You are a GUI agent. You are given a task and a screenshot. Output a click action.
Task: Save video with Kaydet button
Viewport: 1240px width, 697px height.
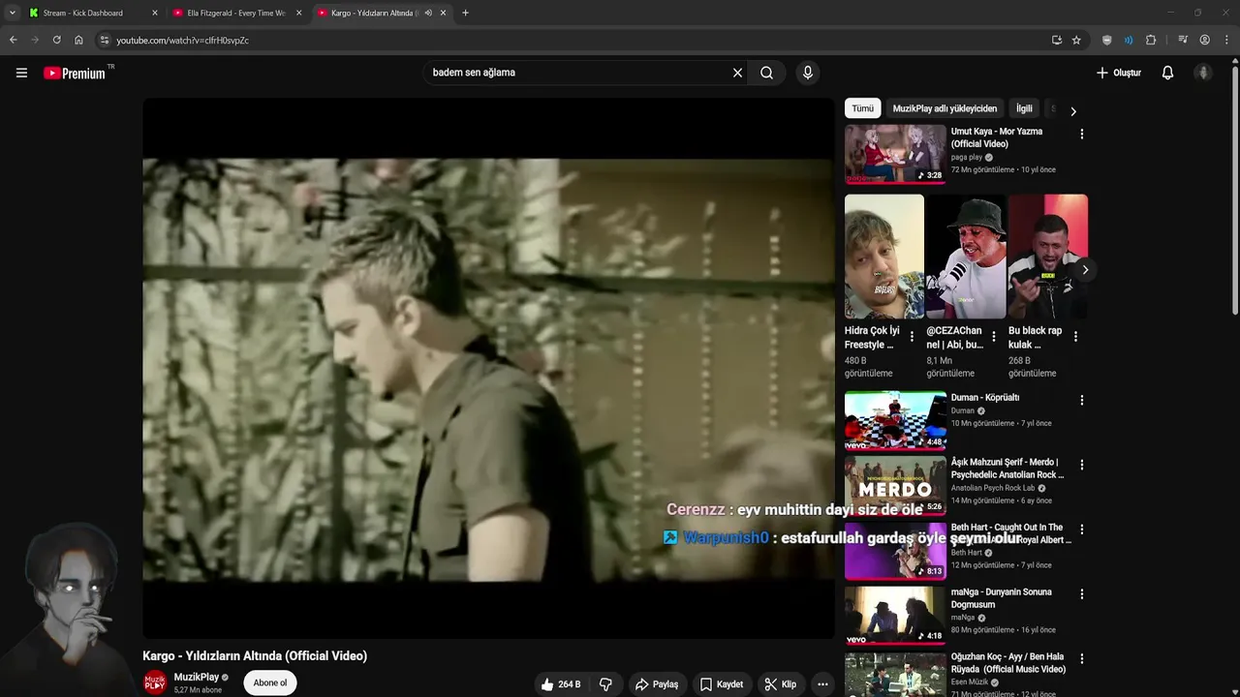pos(722,684)
